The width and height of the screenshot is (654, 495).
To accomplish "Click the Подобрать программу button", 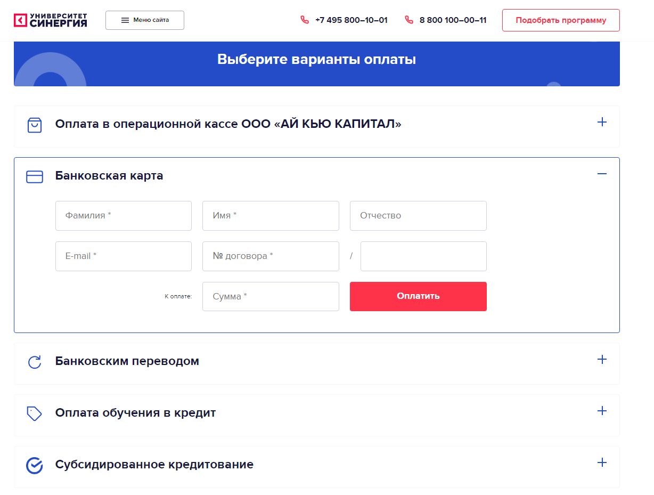I will point(561,20).
